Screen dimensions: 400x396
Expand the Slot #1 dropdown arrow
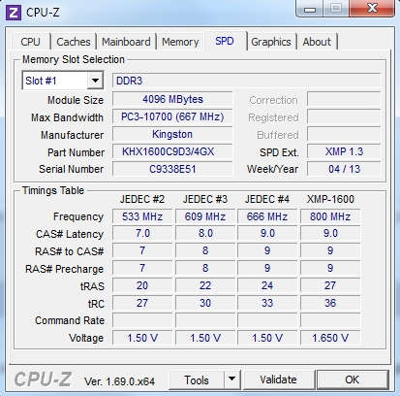coord(95,81)
